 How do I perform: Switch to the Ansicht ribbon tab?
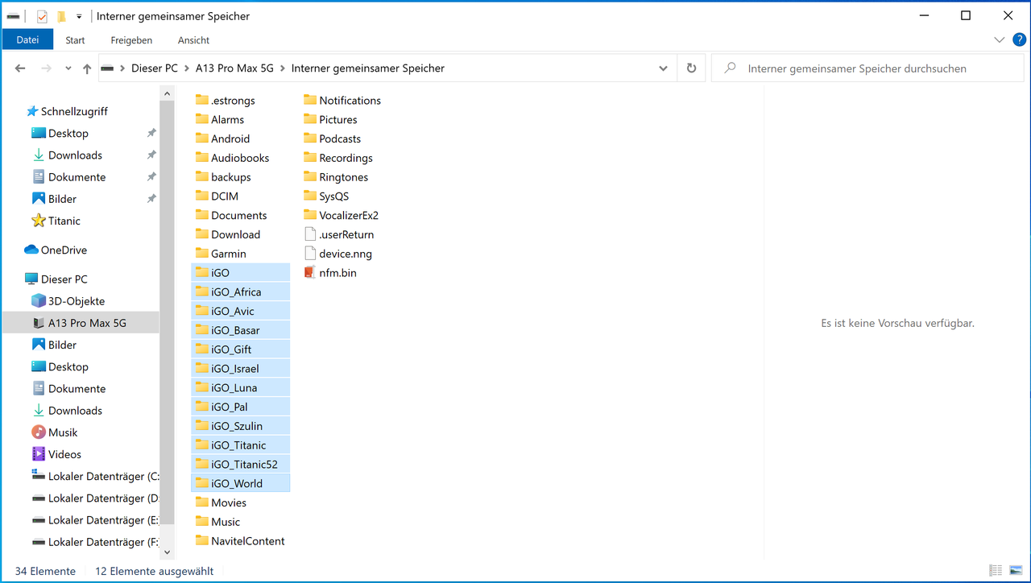193,39
